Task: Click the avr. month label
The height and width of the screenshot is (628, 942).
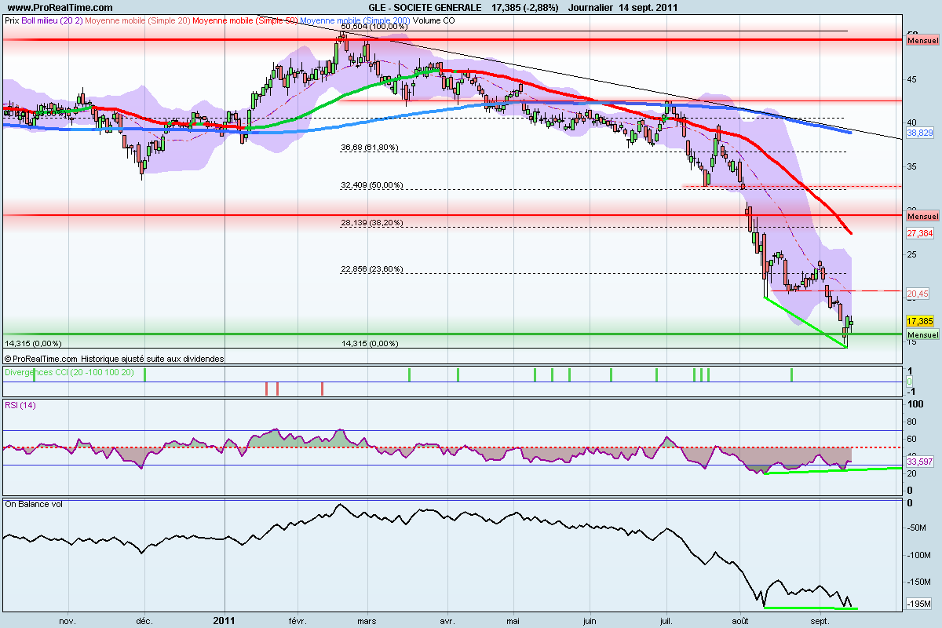Action: 448,620
